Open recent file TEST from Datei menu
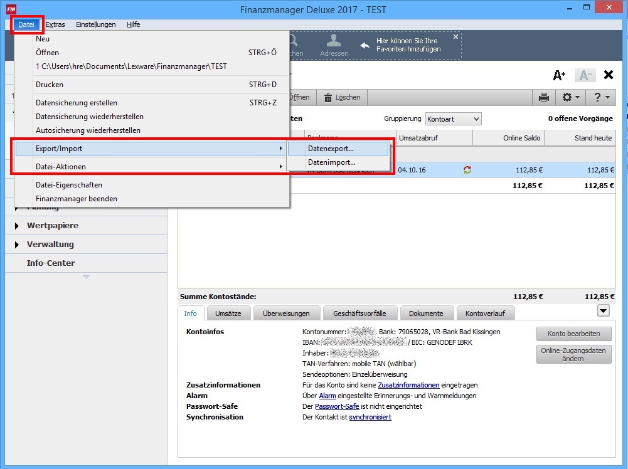The image size is (628, 469). pyautogui.click(x=152, y=66)
